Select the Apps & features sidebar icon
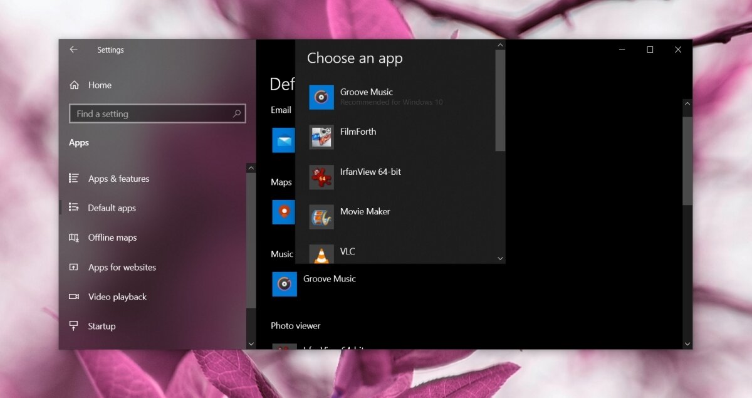Screen dimensions: 752x398 pos(73,179)
